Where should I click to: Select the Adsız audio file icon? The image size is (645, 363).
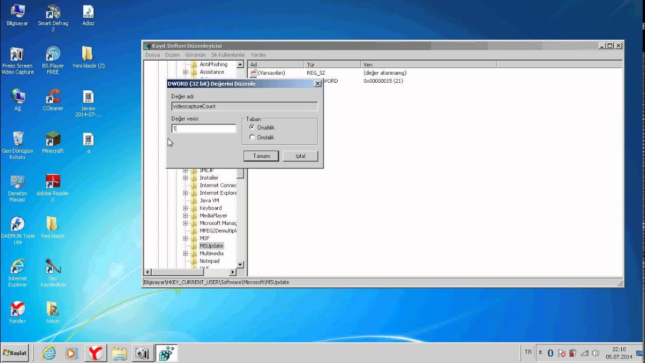(x=88, y=15)
